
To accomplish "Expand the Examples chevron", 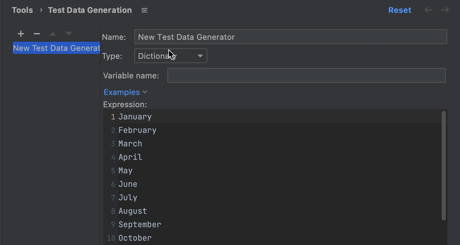I will tap(145, 92).
